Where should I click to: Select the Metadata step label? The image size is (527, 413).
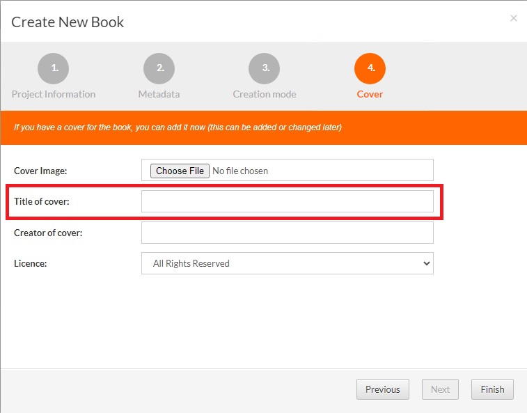click(159, 94)
